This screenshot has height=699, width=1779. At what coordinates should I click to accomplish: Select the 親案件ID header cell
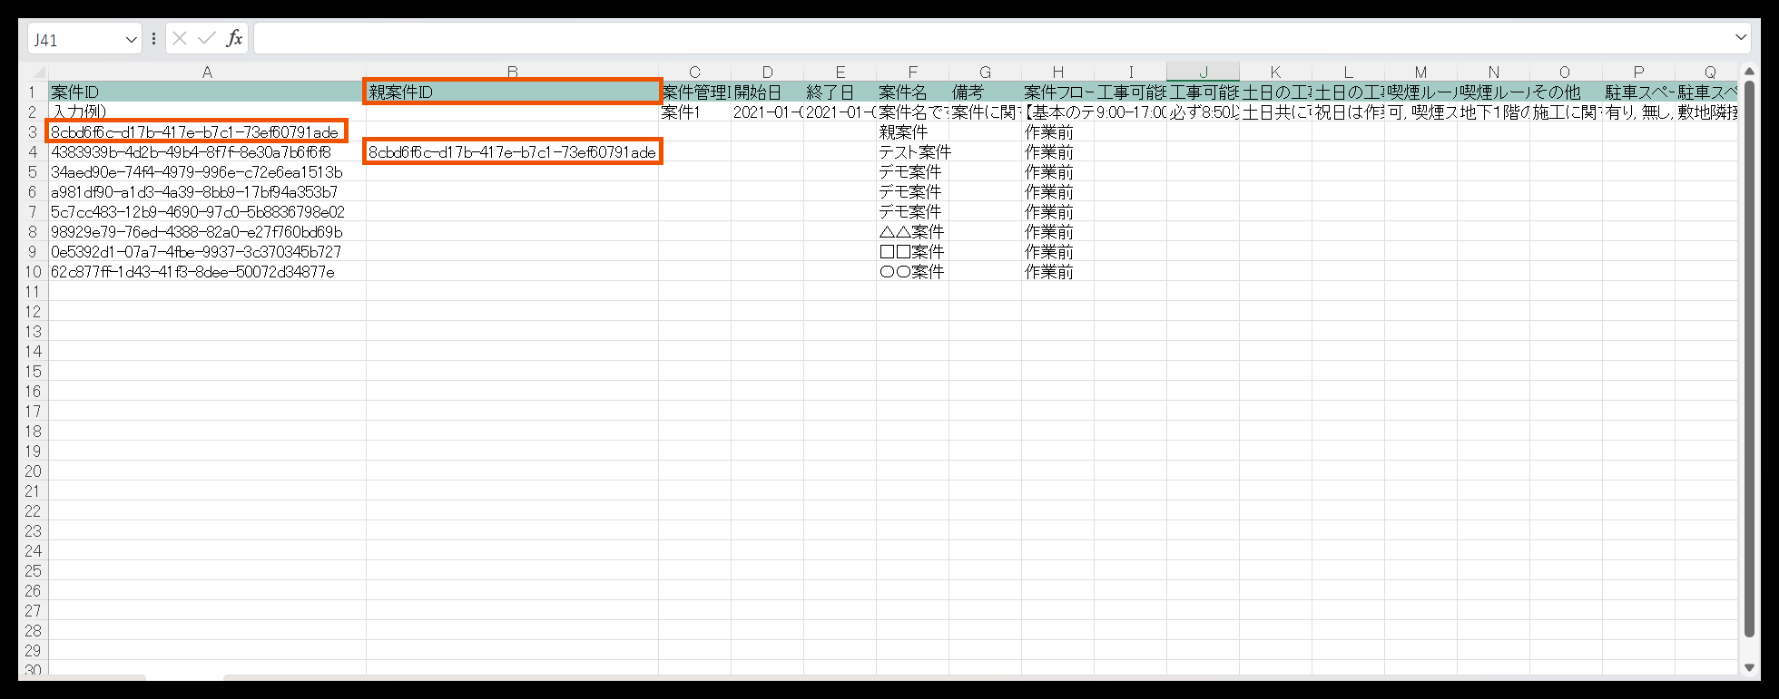point(513,92)
